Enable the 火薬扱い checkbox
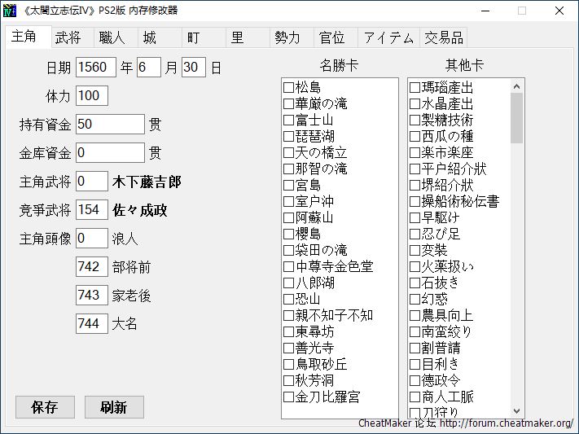Viewport: 579px width, 434px height. tap(415, 266)
